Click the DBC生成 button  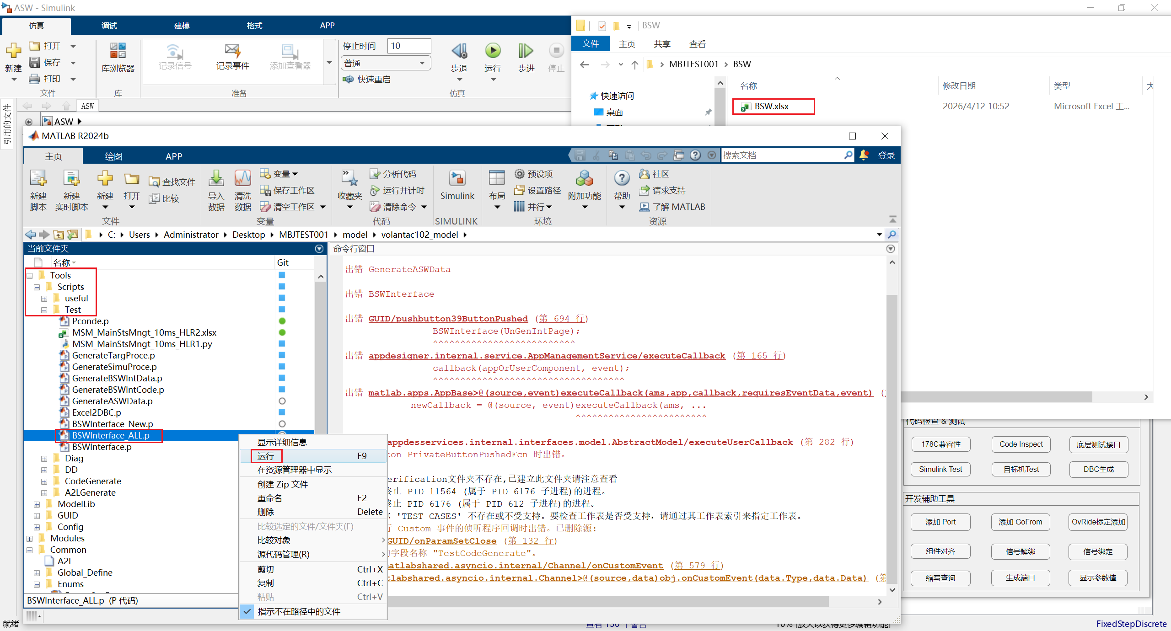click(x=1099, y=470)
